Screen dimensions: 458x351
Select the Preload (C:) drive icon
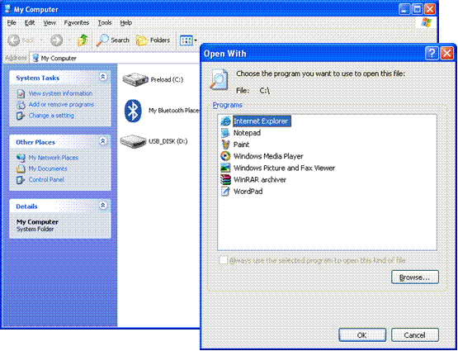pyautogui.click(x=135, y=79)
